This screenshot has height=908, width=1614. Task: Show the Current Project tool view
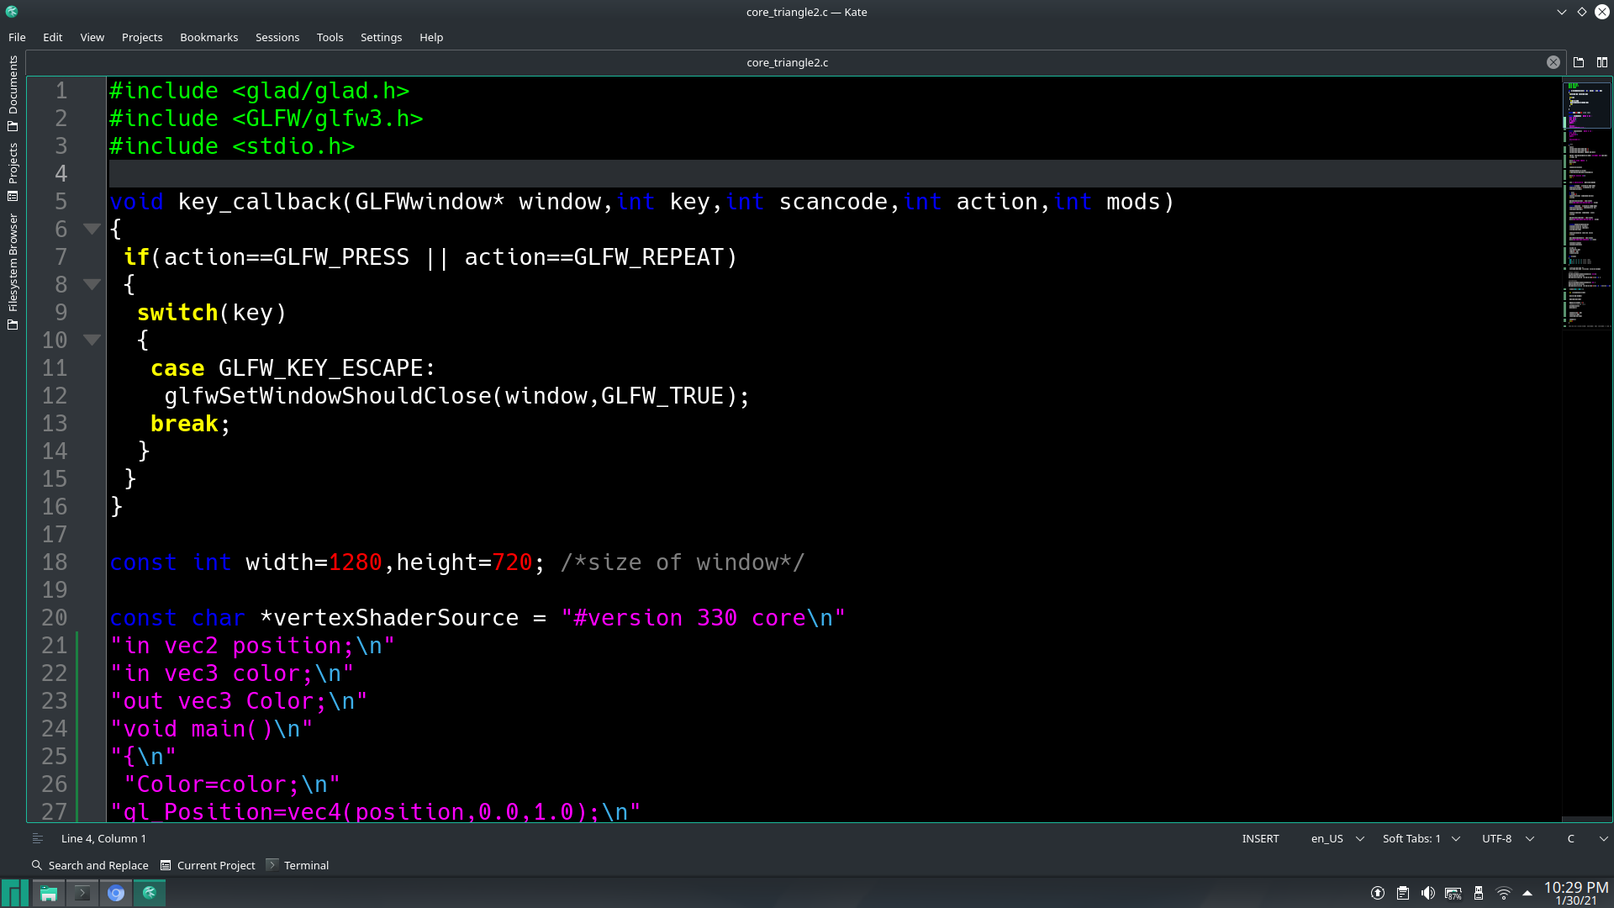pyautogui.click(x=208, y=864)
